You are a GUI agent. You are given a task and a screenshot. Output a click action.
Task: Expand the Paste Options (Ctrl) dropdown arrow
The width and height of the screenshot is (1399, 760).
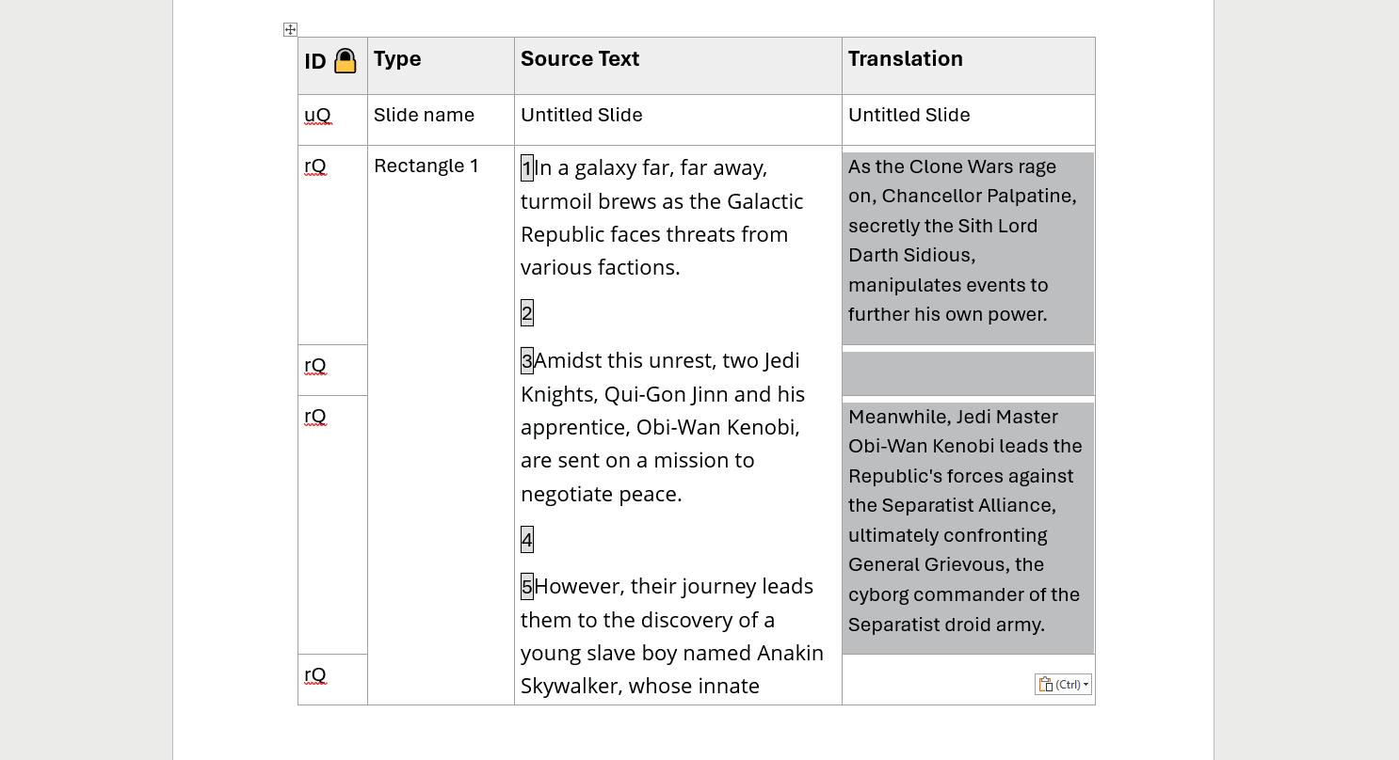[1085, 685]
